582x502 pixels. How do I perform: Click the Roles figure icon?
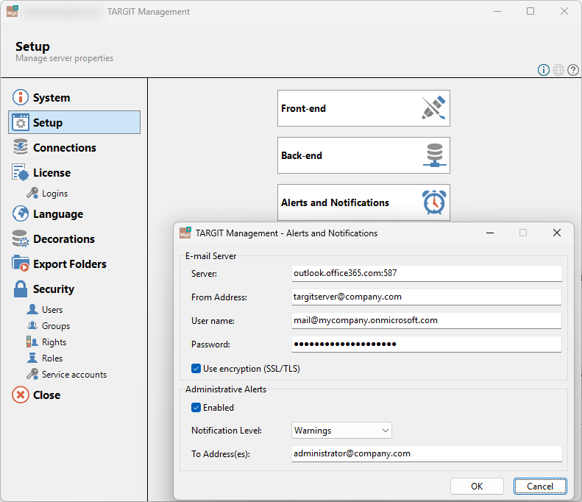(32, 358)
